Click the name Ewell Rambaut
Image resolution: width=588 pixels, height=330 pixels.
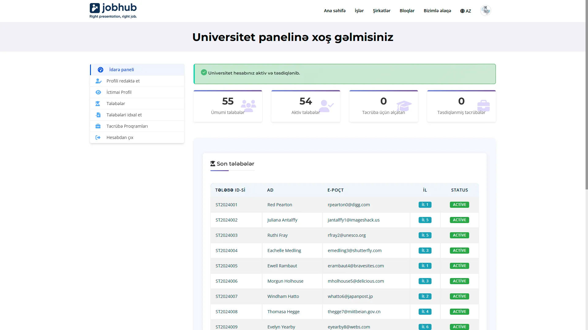(282, 266)
